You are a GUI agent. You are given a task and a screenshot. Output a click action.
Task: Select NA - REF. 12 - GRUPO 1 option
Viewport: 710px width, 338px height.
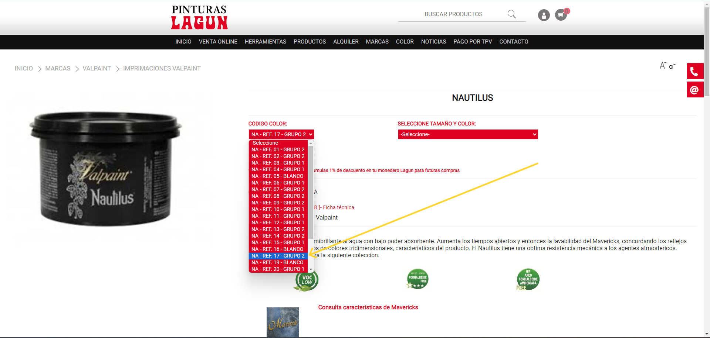[277, 223]
